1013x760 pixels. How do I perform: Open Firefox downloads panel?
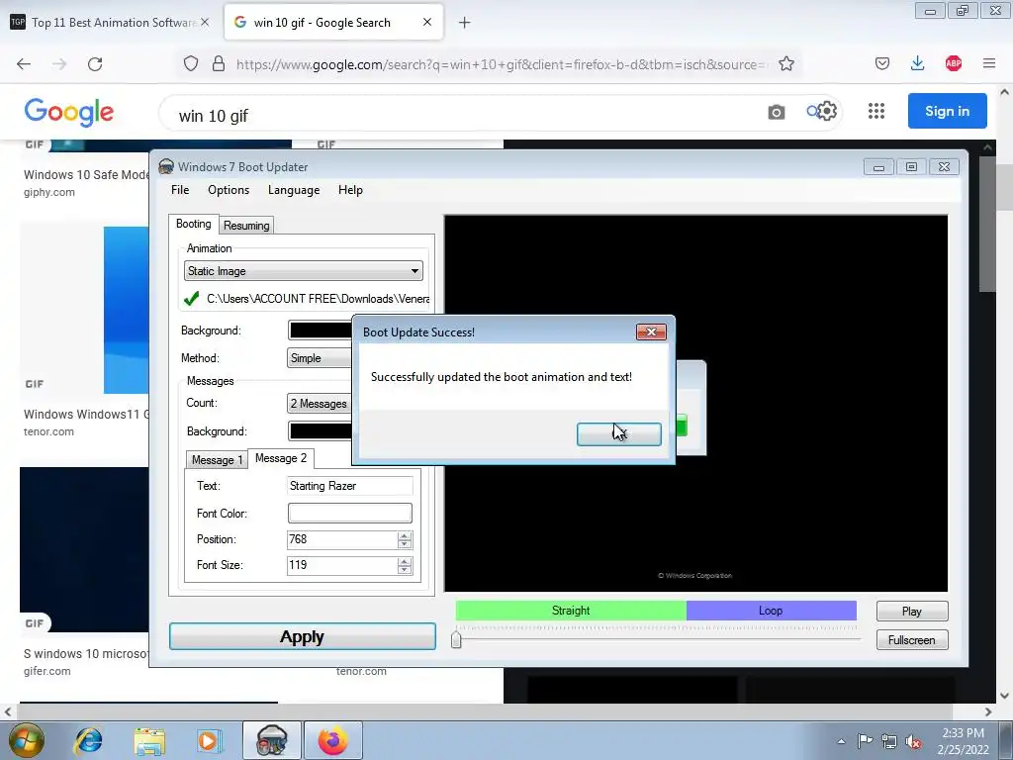[917, 63]
